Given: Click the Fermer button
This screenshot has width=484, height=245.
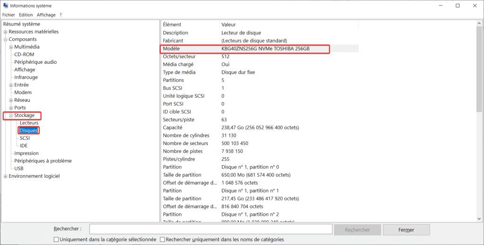Looking at the screenshot, I should (406, 230).
